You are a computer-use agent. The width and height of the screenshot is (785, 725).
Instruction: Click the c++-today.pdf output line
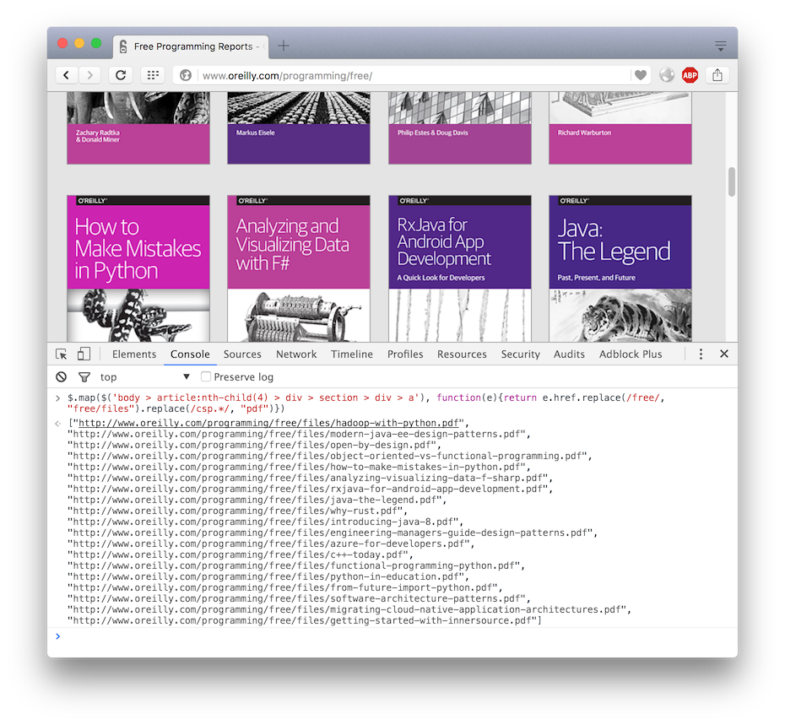[x=241, y=555]
